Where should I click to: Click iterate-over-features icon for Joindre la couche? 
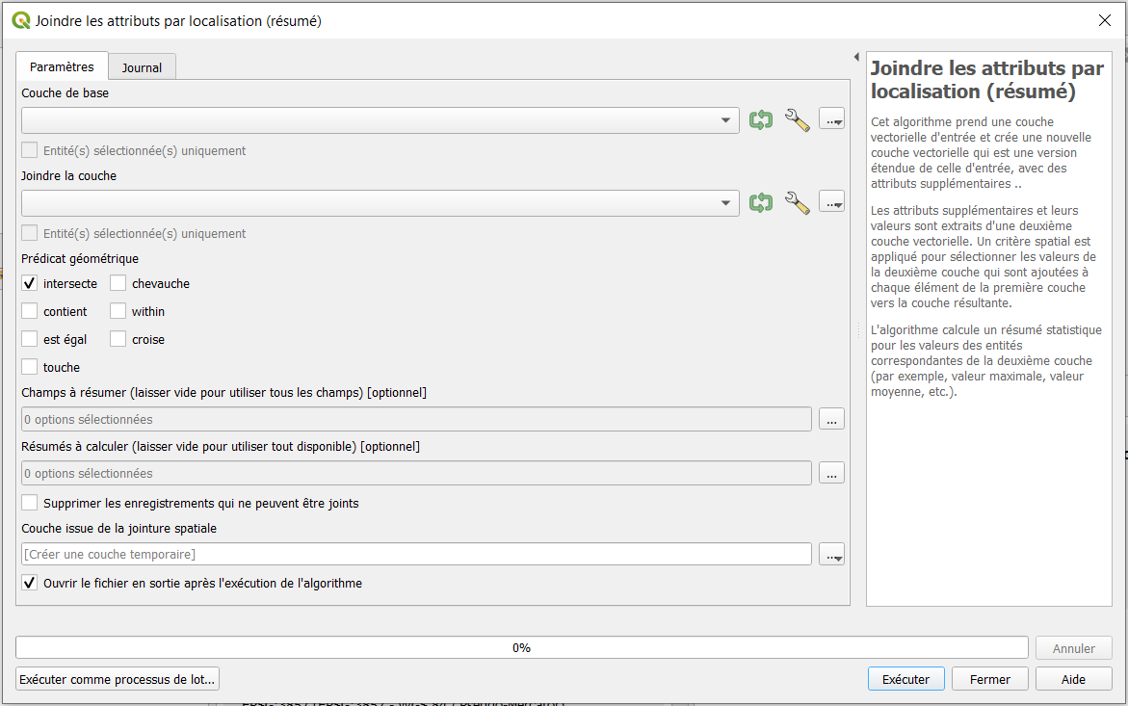coord(760,202)
